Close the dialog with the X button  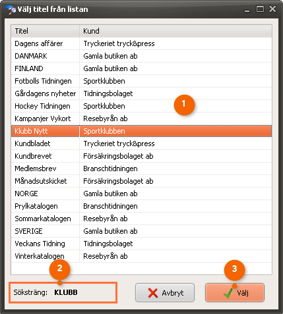[272, 9]
